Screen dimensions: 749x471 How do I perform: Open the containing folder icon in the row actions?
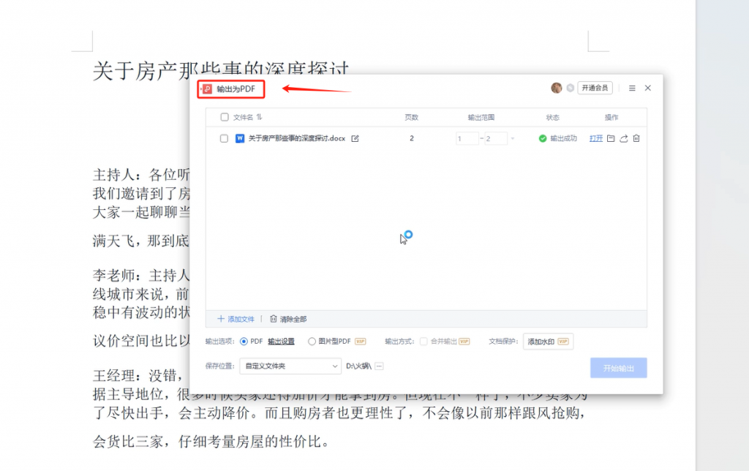coord(611,138)
